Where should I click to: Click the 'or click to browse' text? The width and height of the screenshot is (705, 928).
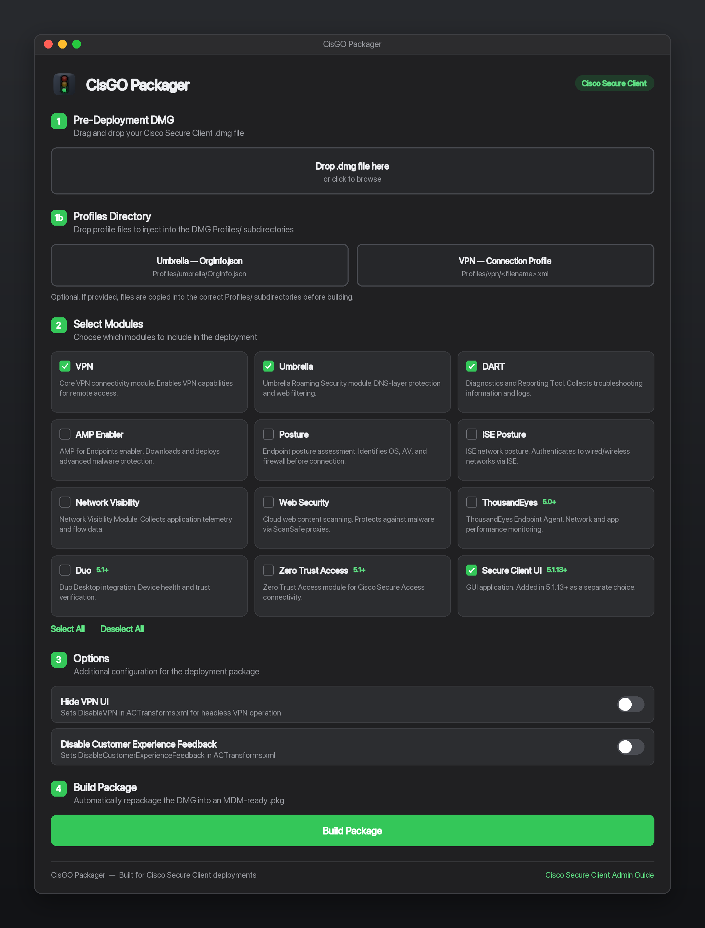pyautogui.click(x=352, y=179)
